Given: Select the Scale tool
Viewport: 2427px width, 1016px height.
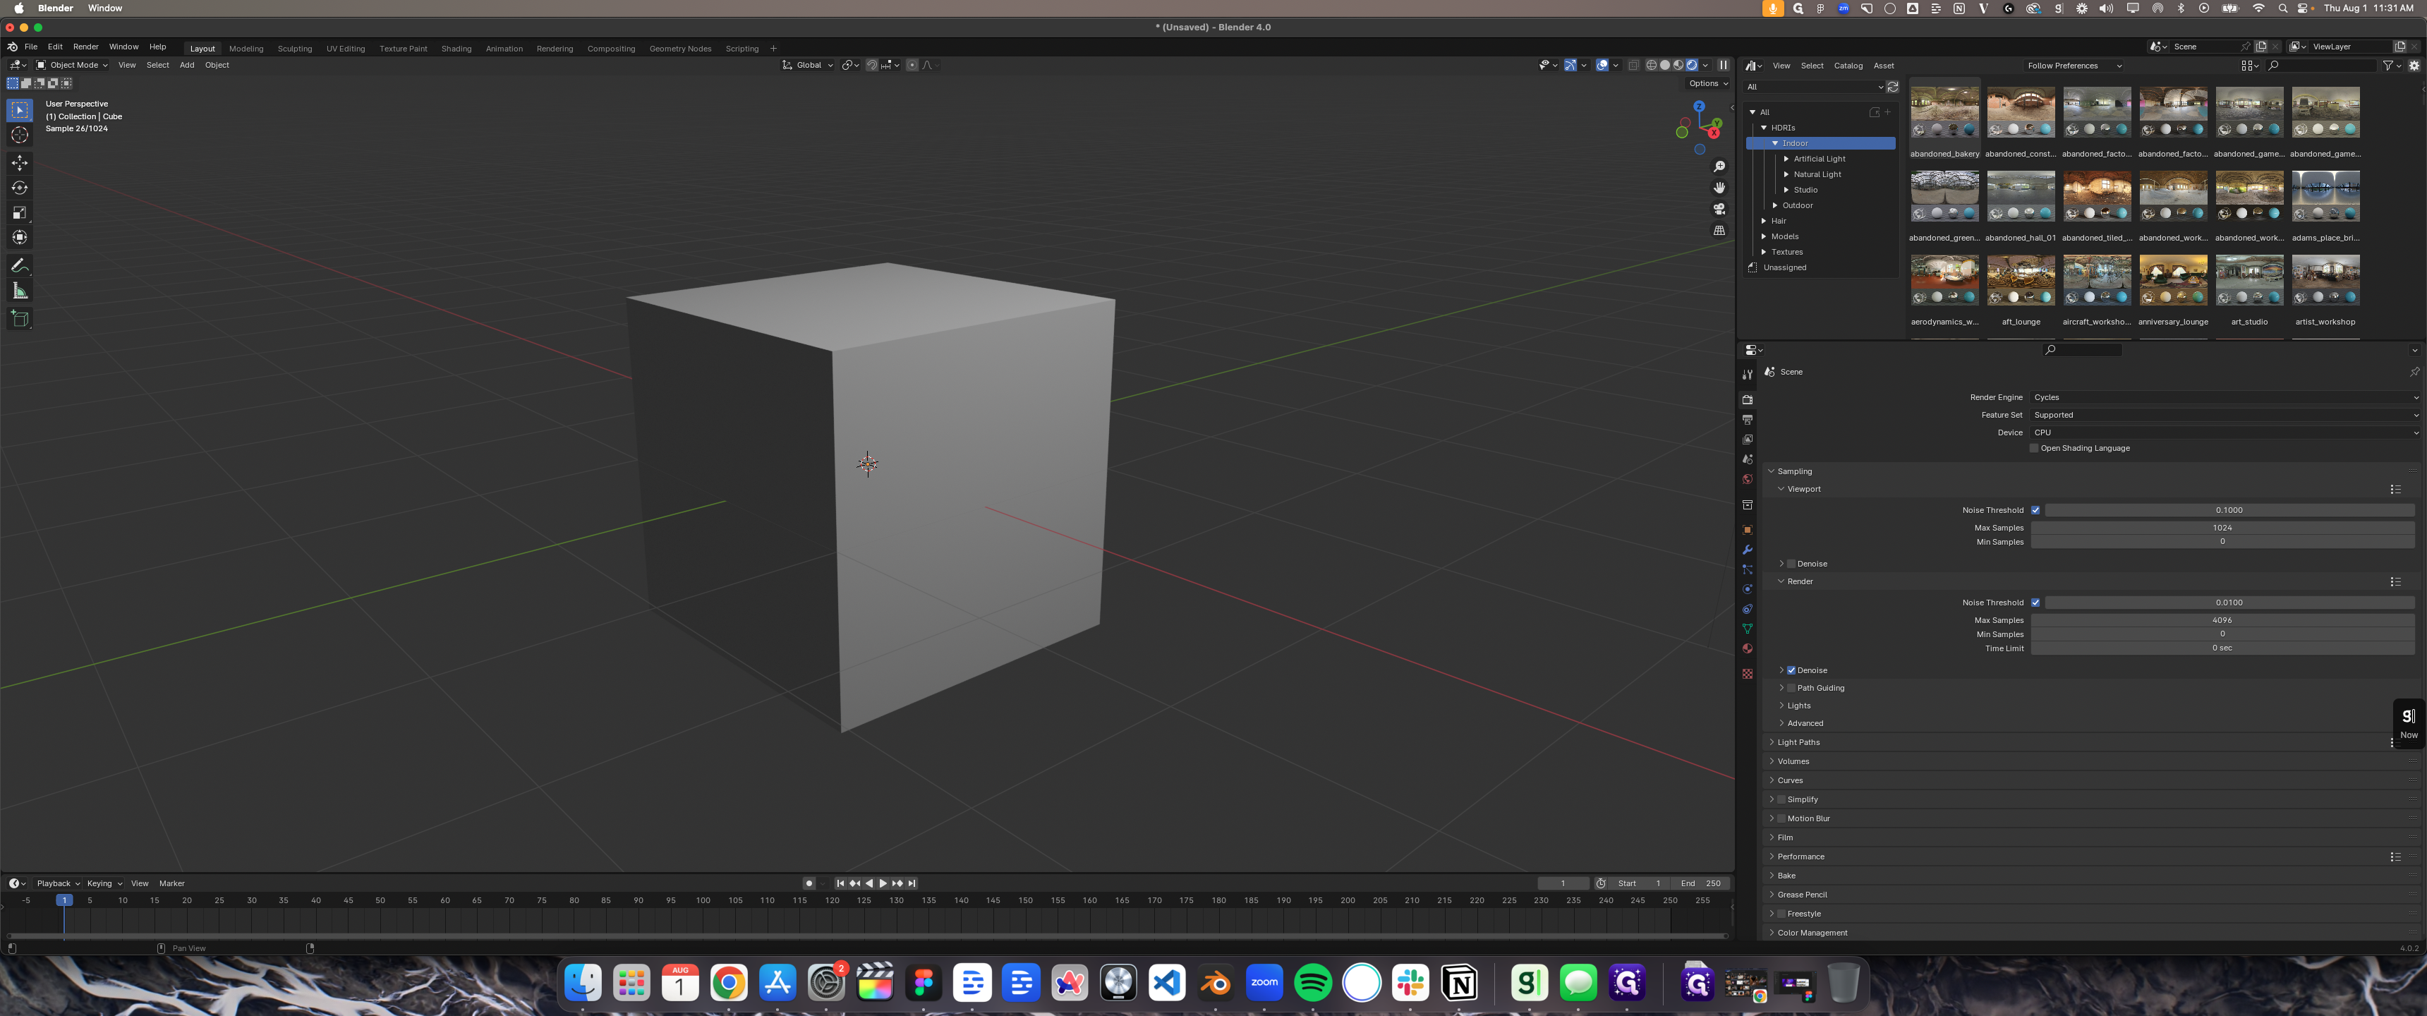Looking at the screenshot, I should (19, 212).
